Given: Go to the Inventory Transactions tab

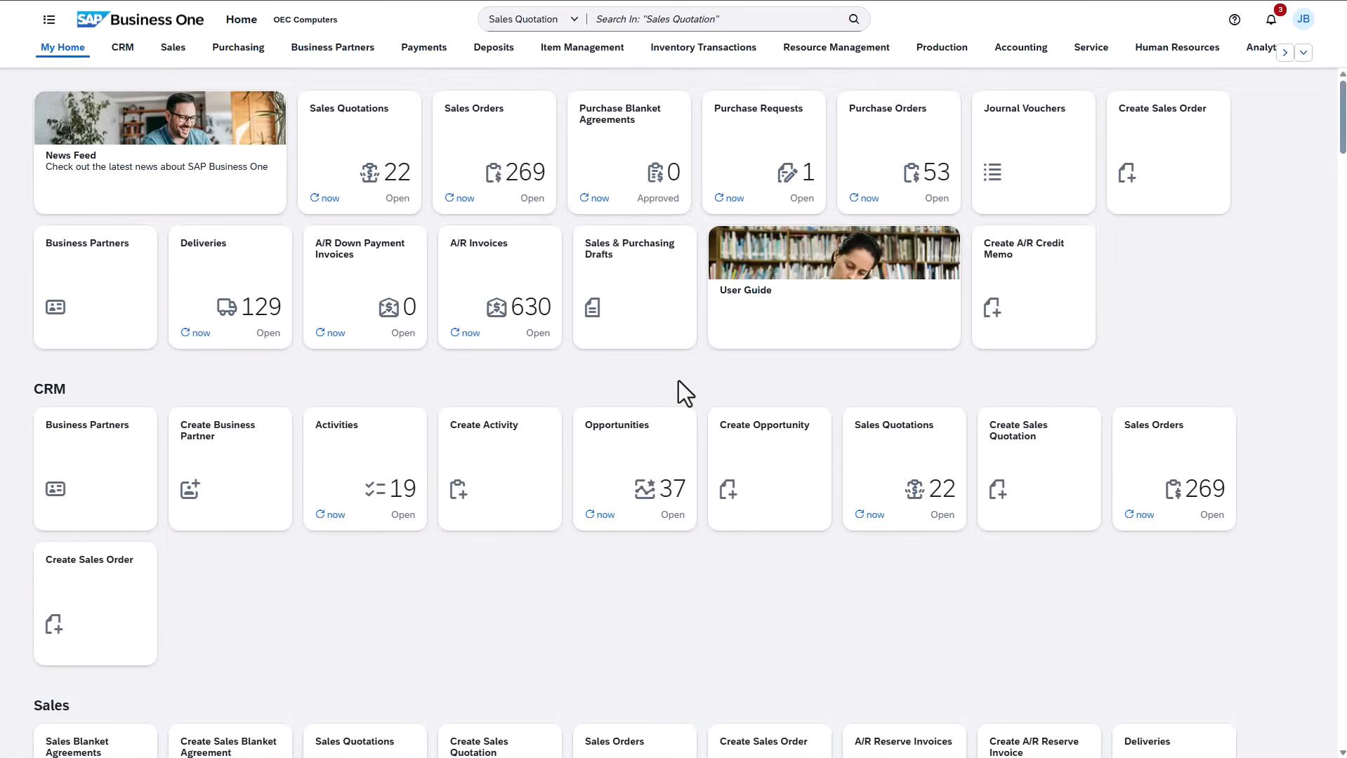Looking at the screenshot, I should click(704, 47).
